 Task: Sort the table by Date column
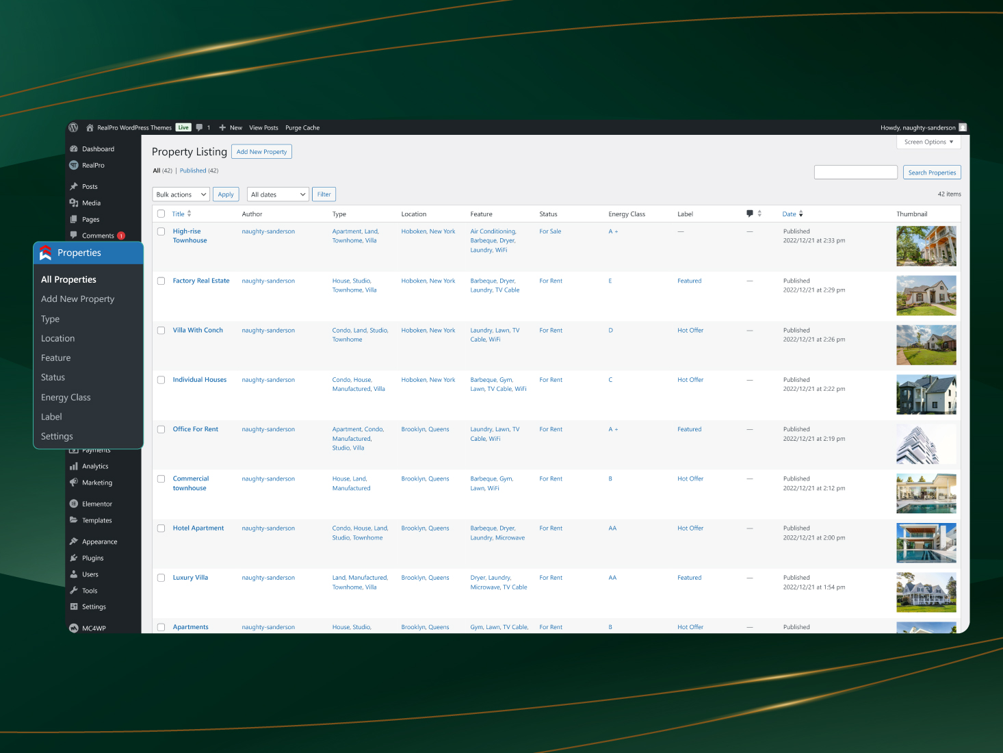(792, 214)
